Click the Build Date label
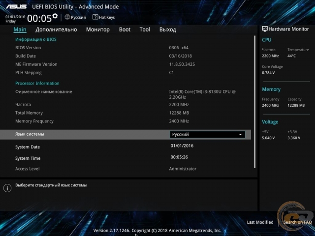Image resolution: width=315 pixels, height=236 pixels. [26, 56]
